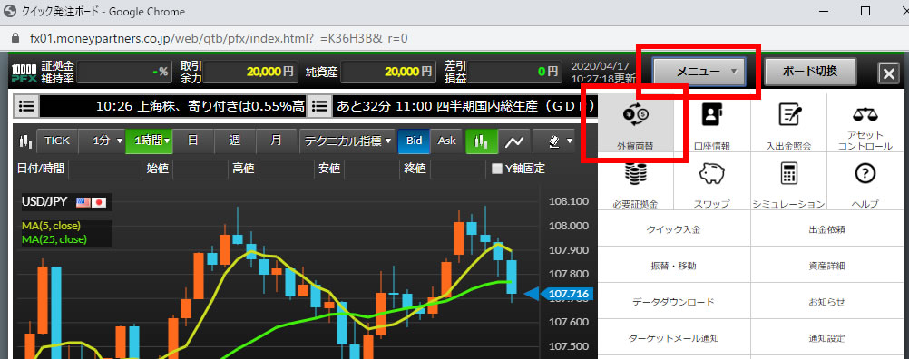The image size is (909, 359).
Task: Switch chart to TICK timeframe
Action: point(57,141)
